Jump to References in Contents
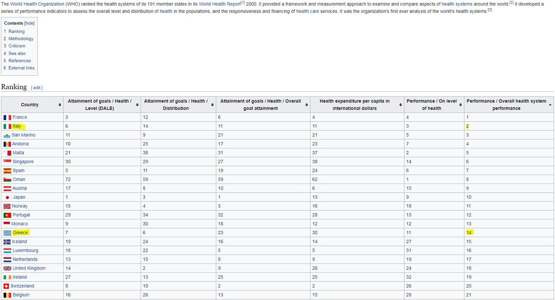Screen dimensions: 555x300 tap(20, 61)
